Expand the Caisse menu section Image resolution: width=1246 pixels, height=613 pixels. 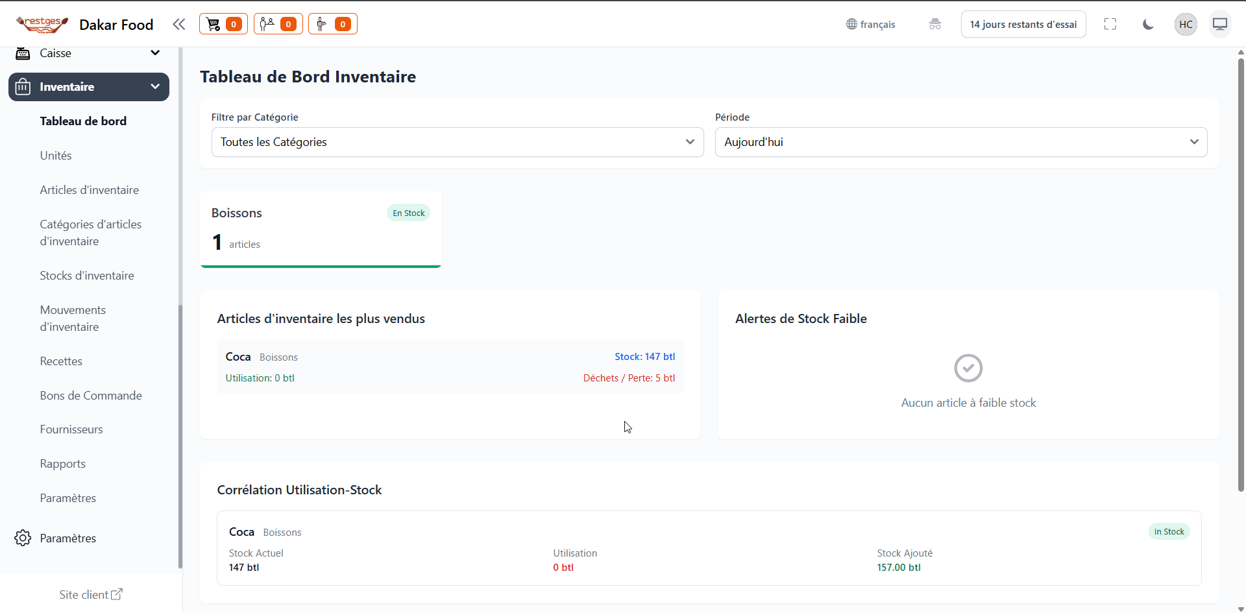point(88,53)
